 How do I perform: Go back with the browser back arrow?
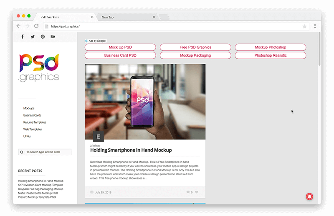[x=18, y=26]
